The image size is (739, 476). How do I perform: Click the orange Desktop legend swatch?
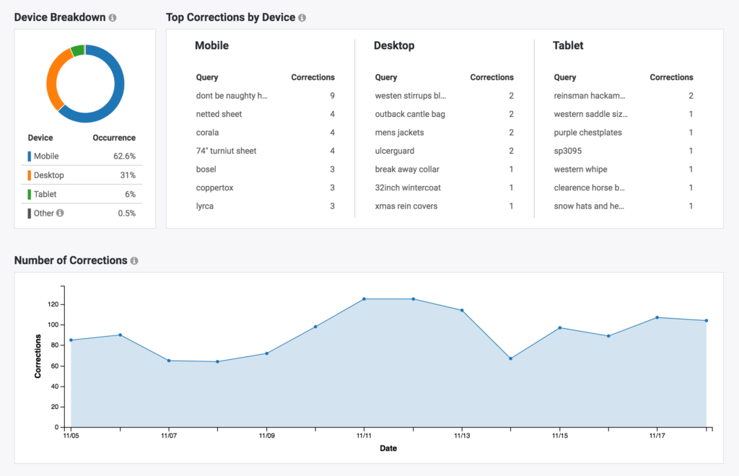click(x=30, y=175)
